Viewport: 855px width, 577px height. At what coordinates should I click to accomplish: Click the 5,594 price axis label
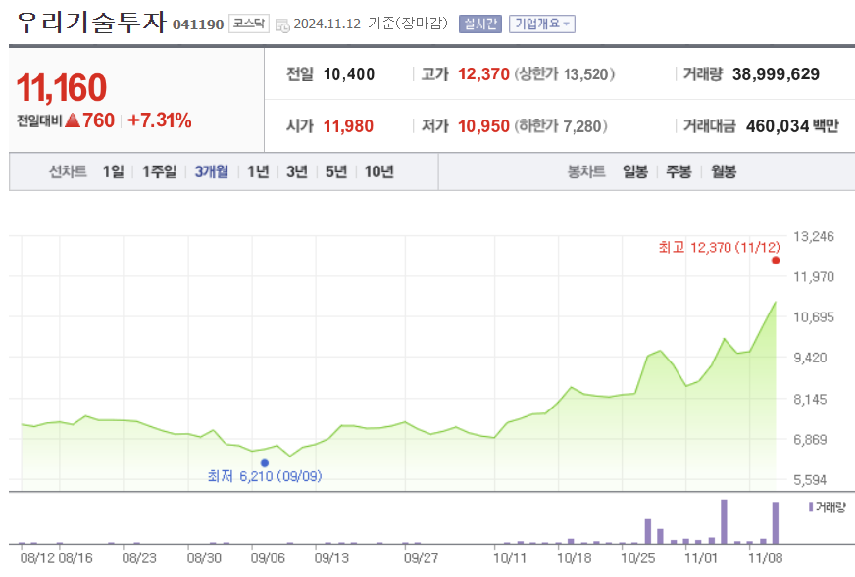coord(810,480)
